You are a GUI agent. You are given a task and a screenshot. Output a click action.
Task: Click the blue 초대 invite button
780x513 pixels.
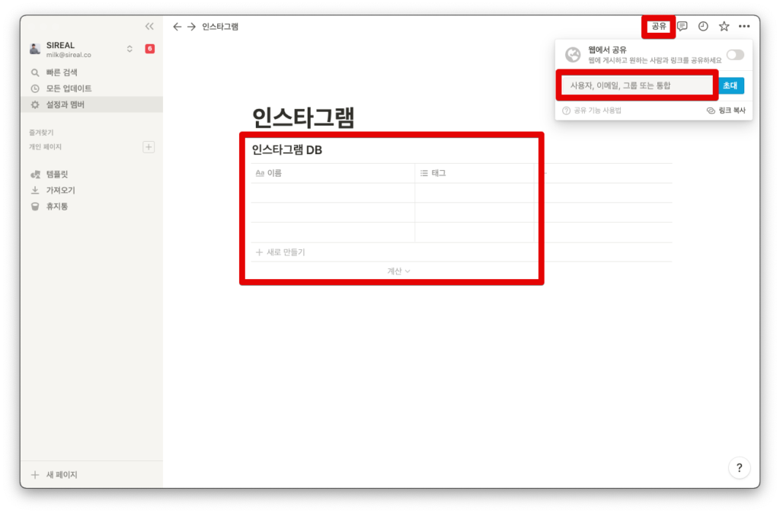coord(730,85)
